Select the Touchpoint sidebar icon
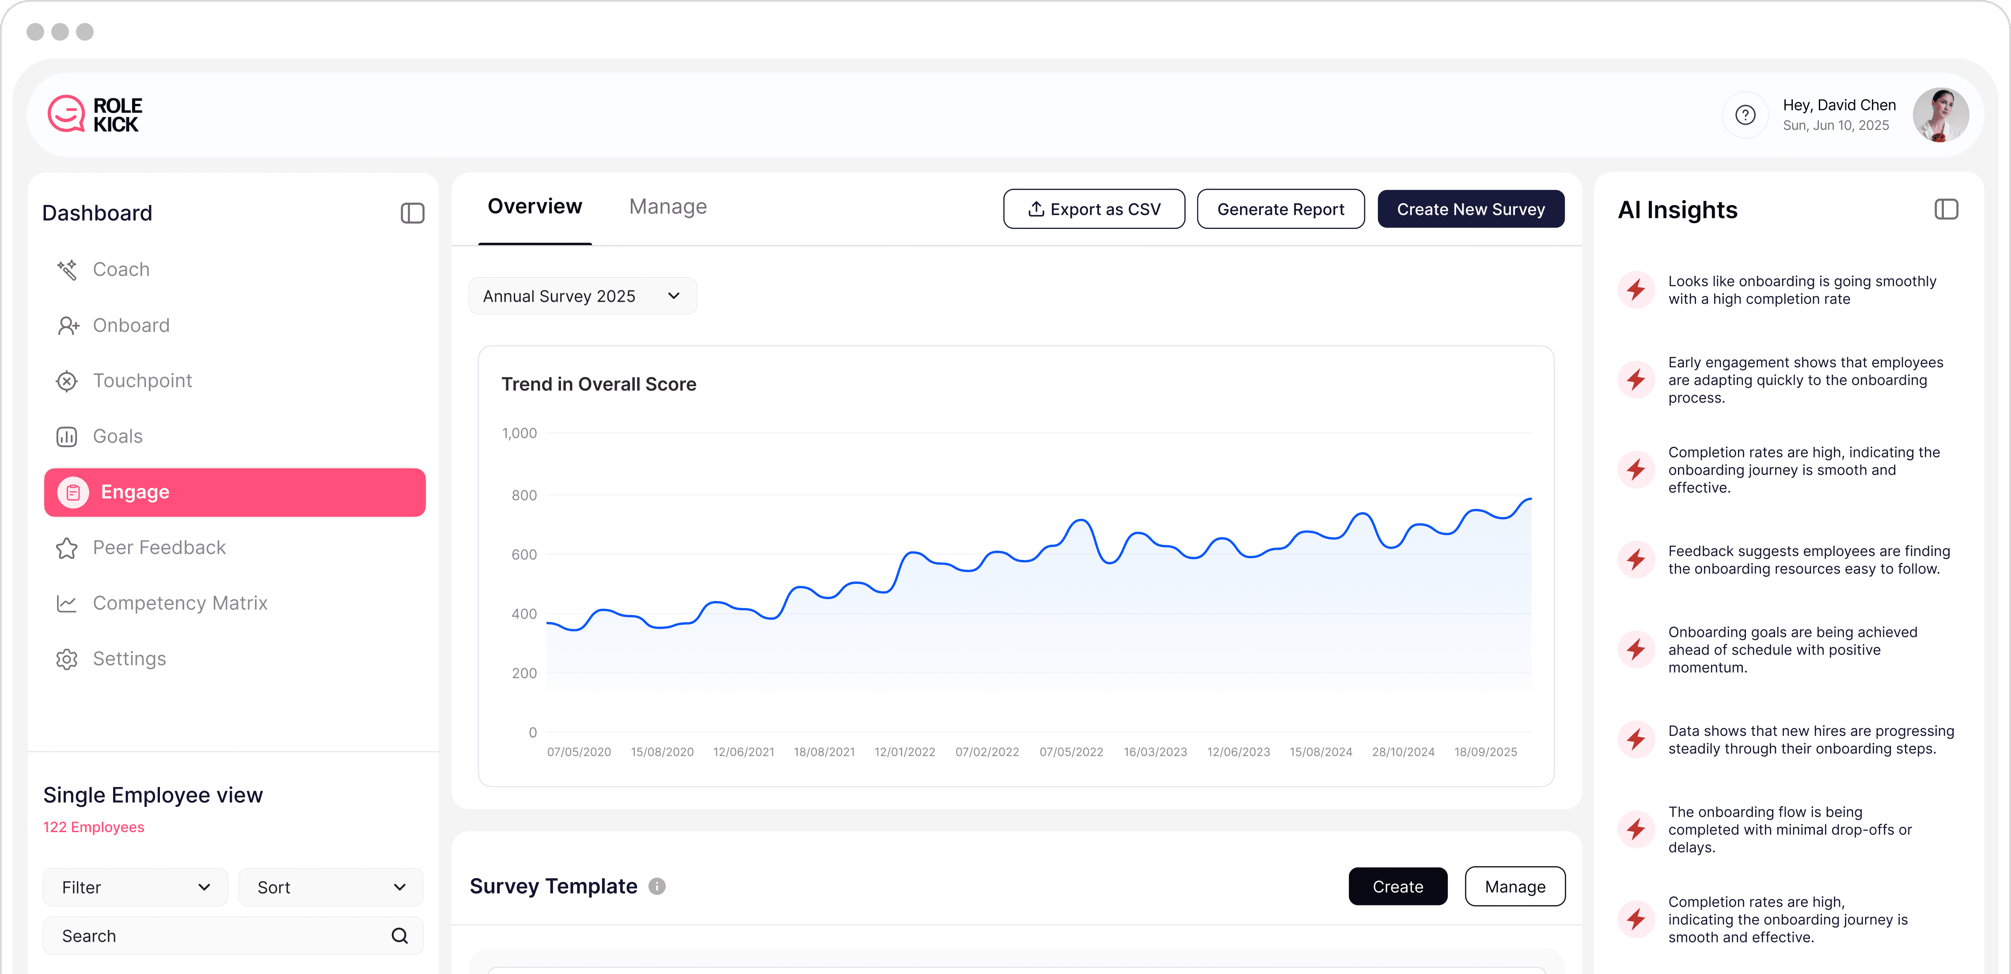2011x974 pixels. (x=67, y=381)
